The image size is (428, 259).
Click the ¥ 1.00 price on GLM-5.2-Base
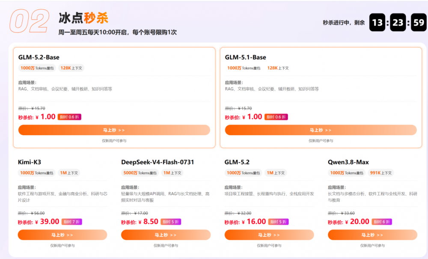(x=46, y=117)
